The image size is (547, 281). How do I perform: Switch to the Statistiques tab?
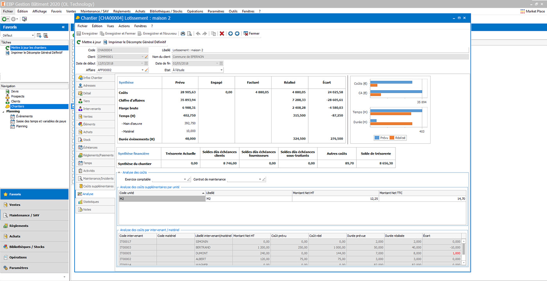[95, 202]
